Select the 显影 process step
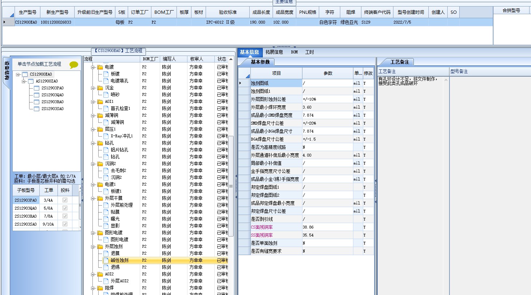This screenshot has width=531, height=295. [115, 226]
